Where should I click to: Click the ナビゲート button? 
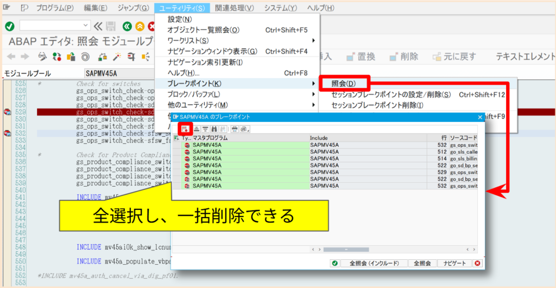[x=454, y=263]
